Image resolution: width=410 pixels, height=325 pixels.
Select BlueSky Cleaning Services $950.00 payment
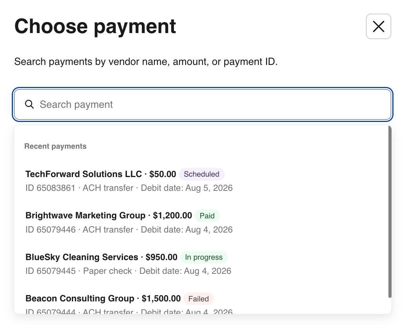coord(201,264)
